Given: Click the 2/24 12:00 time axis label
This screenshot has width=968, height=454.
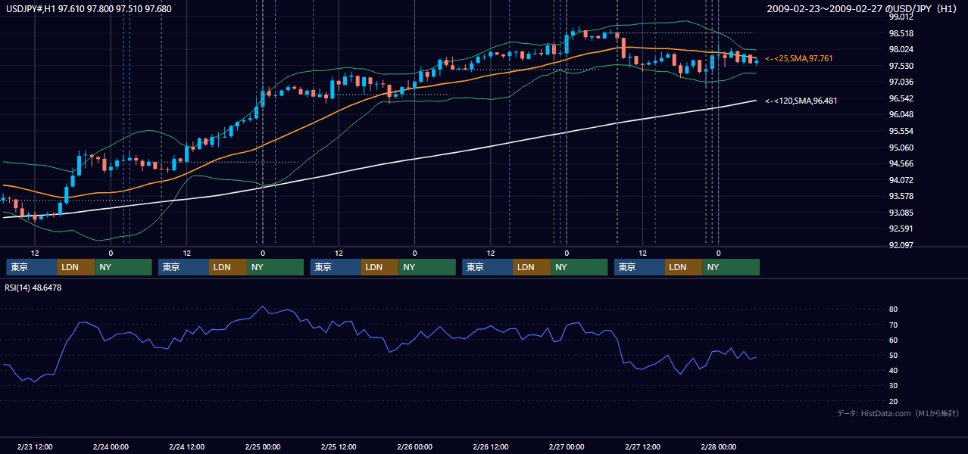Looking at the screenshot, I should [x=186, y=446].
